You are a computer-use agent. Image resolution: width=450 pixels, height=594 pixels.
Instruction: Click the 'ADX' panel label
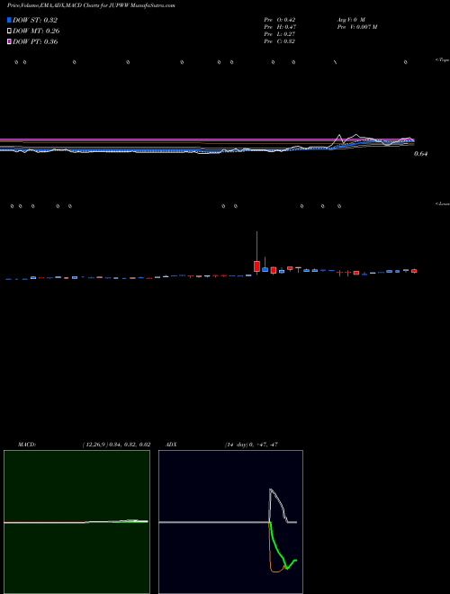[171, 445]
